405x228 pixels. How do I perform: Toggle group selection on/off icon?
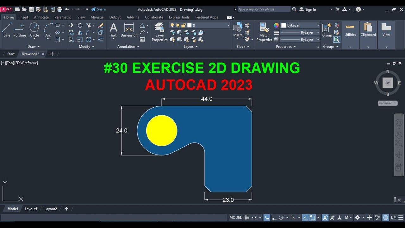[337, 40]
